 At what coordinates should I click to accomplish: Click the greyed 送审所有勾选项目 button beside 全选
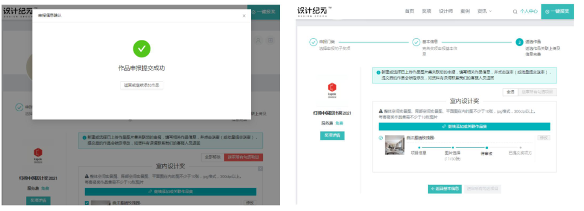coord(537,92)
